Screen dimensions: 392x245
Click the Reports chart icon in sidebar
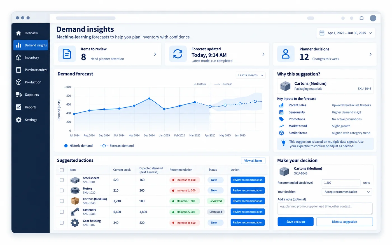tap(18, 107)
